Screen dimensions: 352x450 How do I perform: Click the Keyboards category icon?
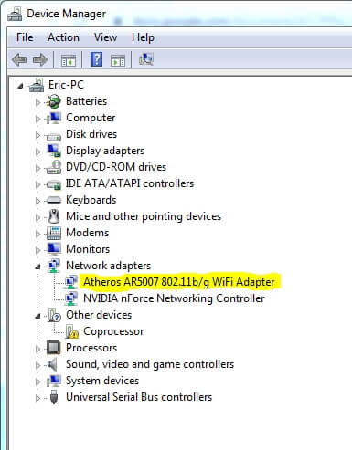[54, 200]
